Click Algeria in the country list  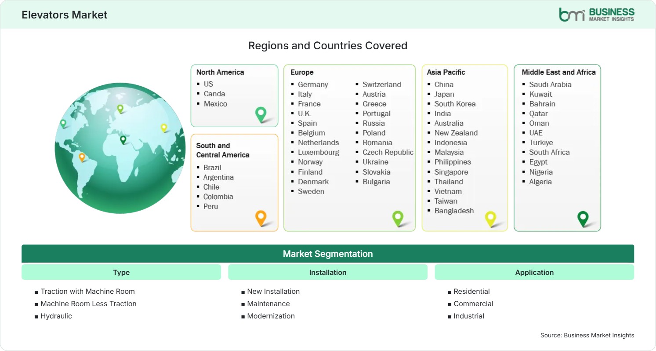540,182
